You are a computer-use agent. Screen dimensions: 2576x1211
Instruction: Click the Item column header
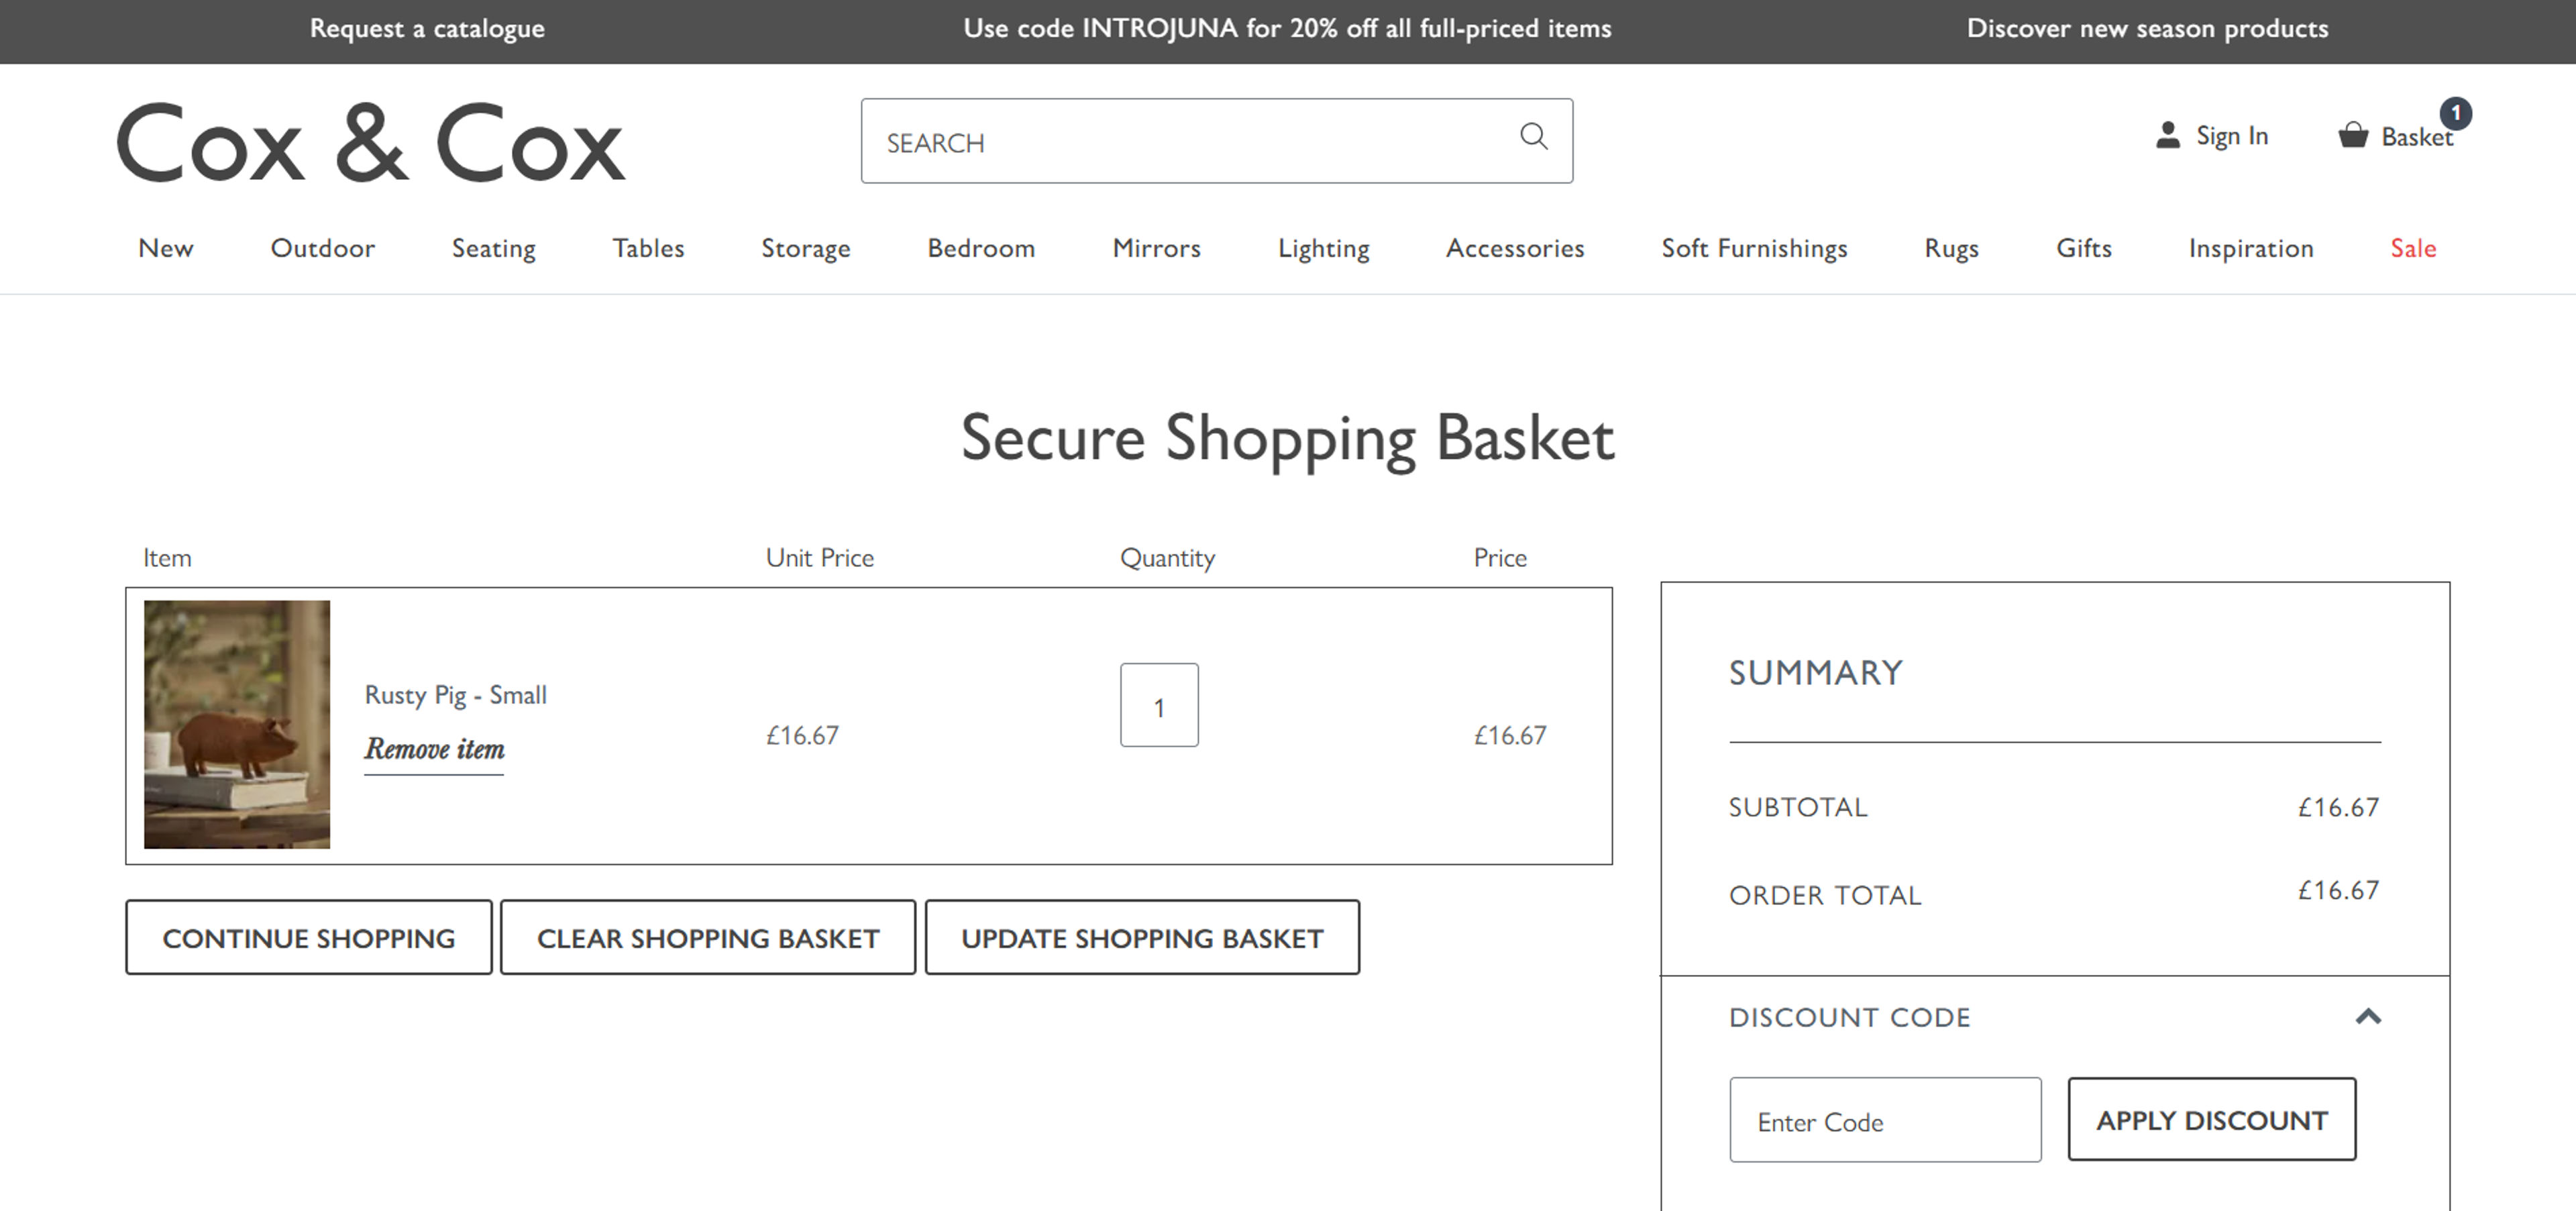[167, 558]
